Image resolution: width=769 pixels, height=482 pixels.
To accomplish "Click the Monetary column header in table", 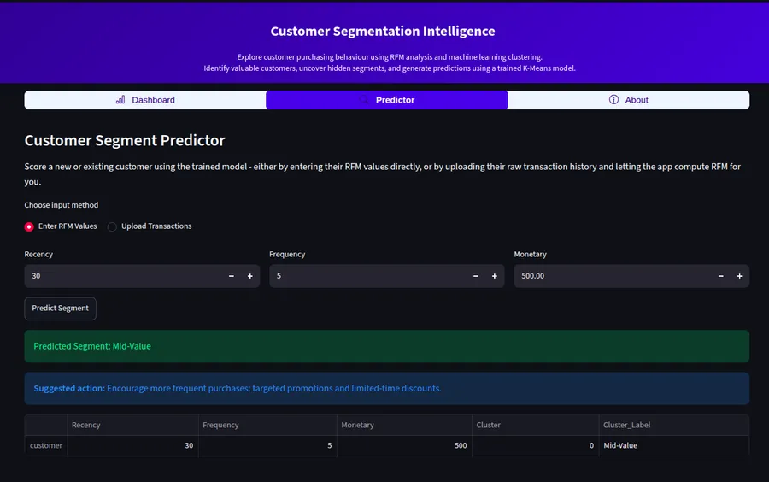I will 404,425.
